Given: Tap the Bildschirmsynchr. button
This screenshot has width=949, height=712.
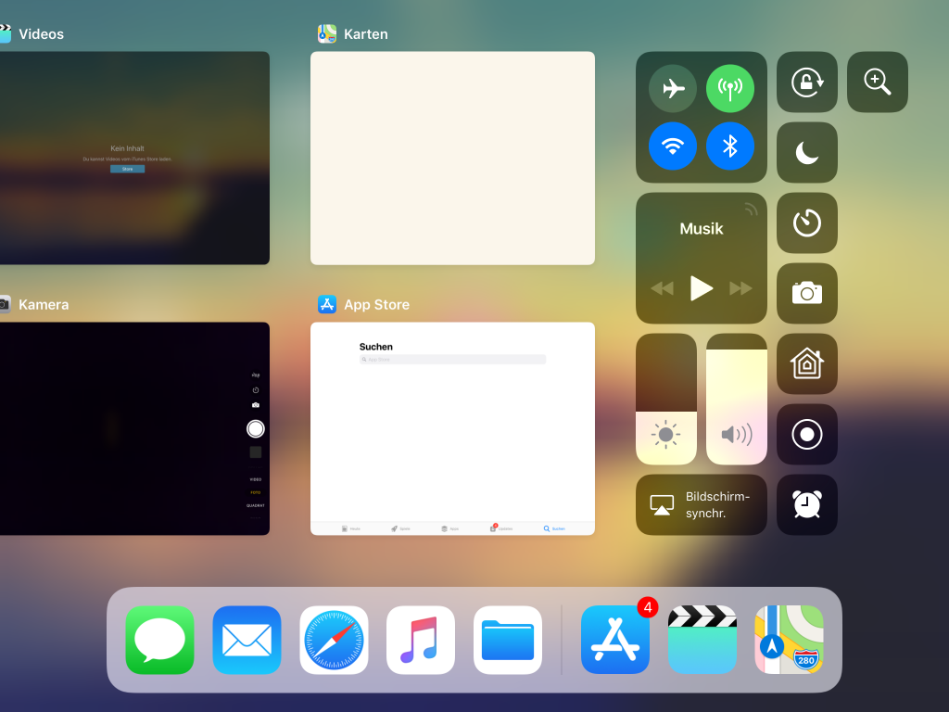Looking at the screenshot, I should pos(701,504).
